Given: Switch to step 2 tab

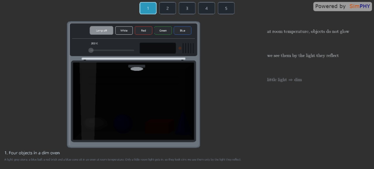Looking at the screenshot, I should pyautogui.click(x=167, y=8).
